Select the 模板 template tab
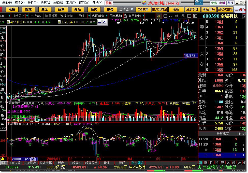 tap(4, 163)
